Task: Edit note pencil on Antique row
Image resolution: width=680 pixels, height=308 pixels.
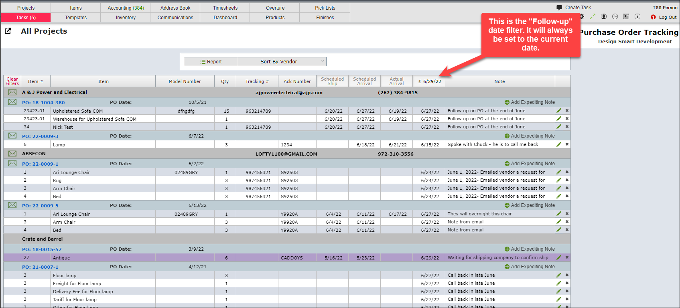Action: pyautogui.click(x=559, y=257)
